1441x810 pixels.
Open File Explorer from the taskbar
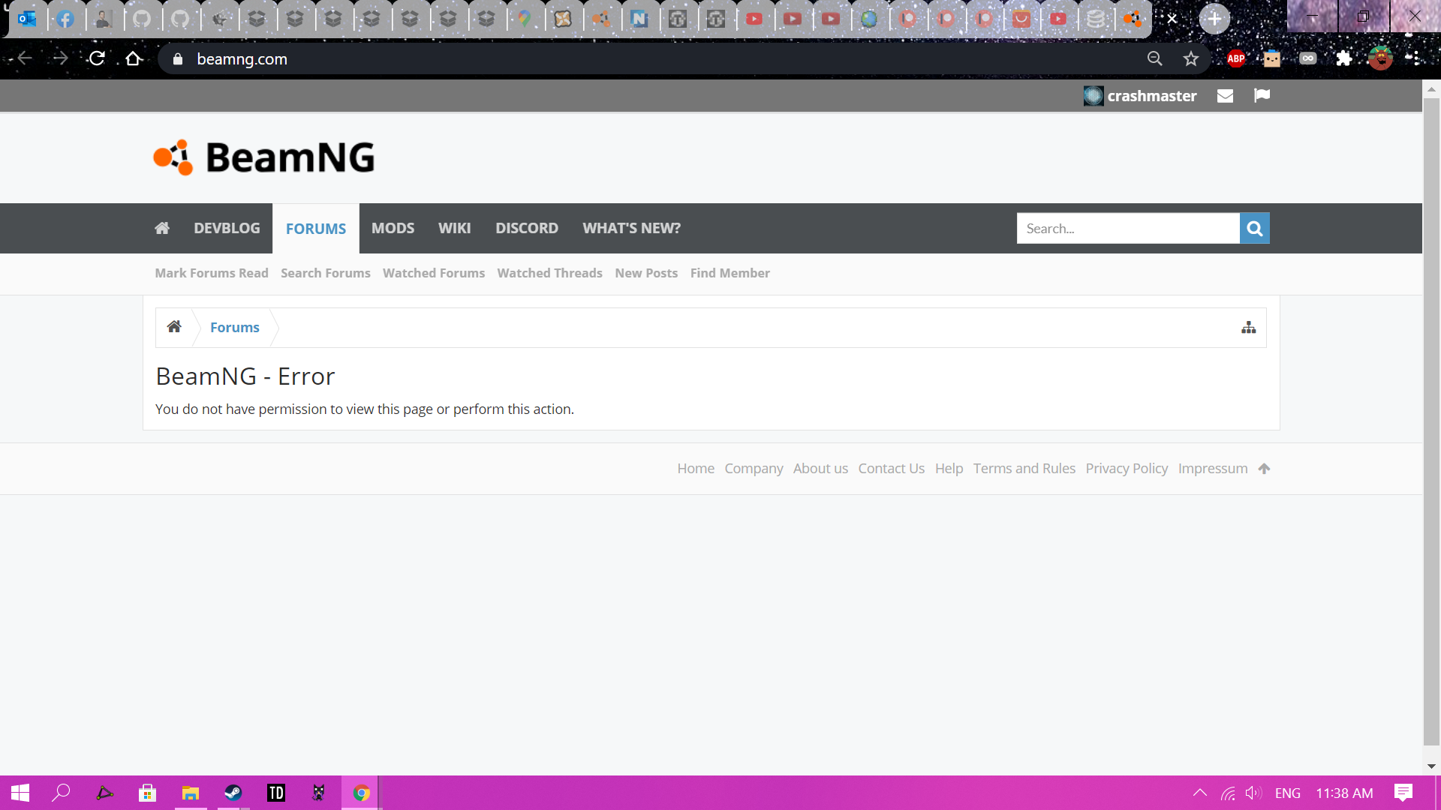pyautogui.click(x=191, y=793)
